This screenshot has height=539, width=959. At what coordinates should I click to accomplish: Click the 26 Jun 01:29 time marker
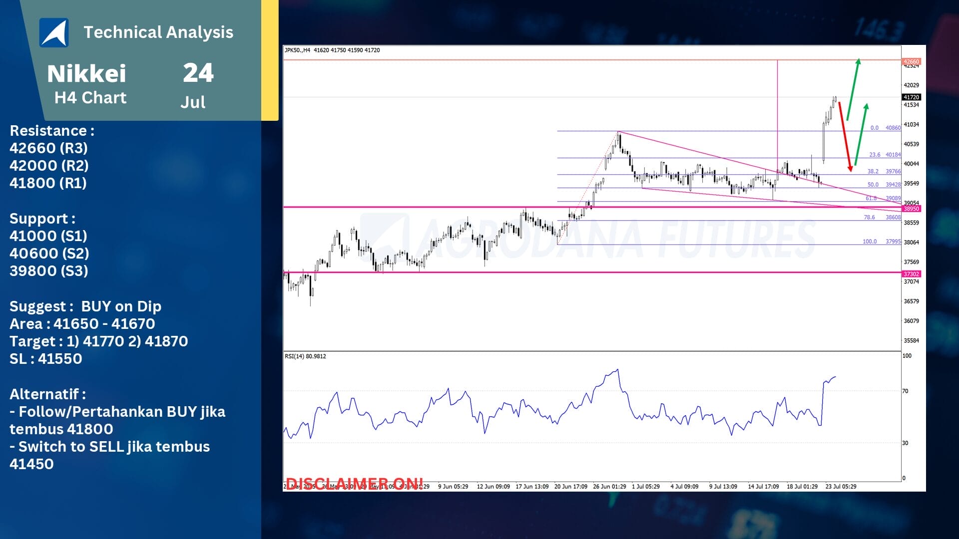tap(609, 486)
